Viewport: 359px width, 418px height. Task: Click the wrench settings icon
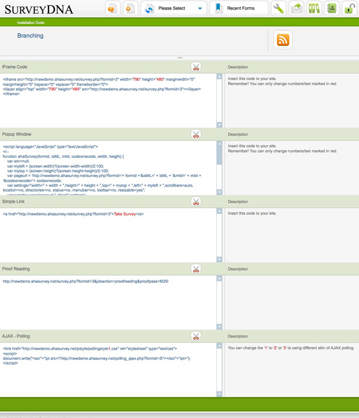[x=278, y=8]
